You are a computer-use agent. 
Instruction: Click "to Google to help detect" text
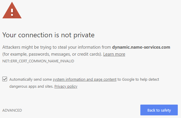[x=138, y=79]
